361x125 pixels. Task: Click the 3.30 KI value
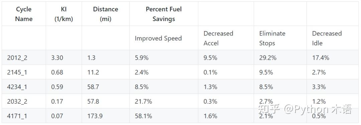pos(57,57)
